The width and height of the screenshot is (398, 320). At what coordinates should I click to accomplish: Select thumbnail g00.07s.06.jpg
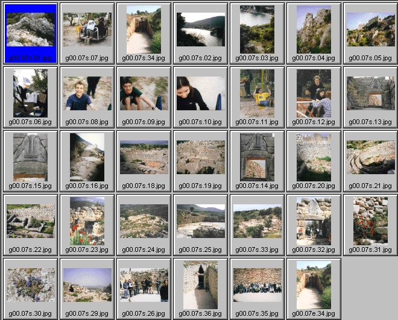tap(30, 93)
